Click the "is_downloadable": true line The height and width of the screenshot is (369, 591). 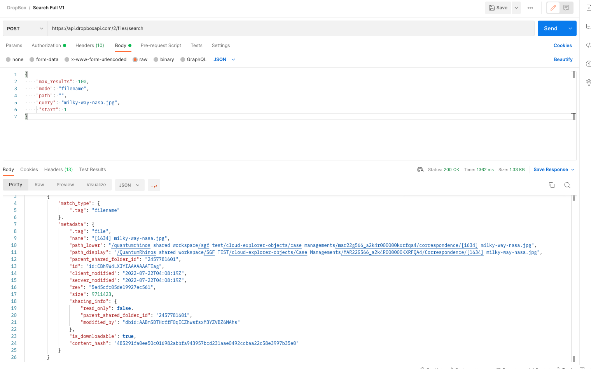click(x=103, y=336)
